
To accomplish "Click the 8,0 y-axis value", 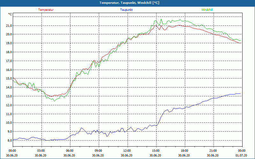I will pyautogui.click(x=10, y=140).
